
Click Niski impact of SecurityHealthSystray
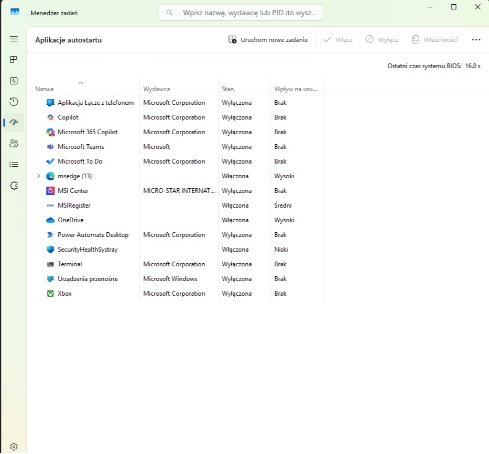click(x=281, y=250)
